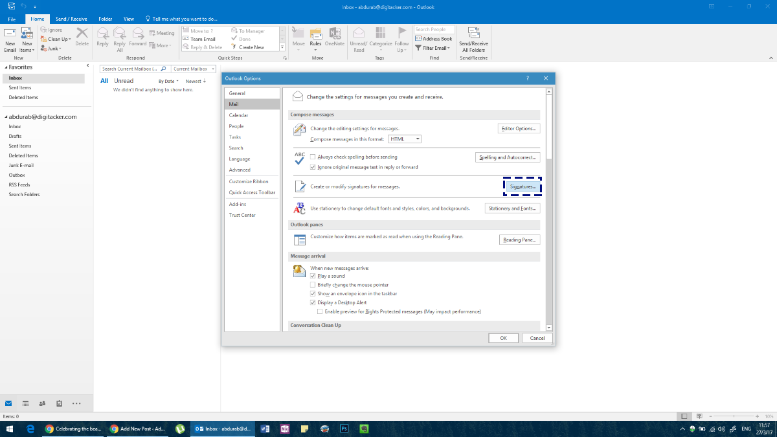The image size is (777, 437).
Task: Switch to Calendar view icon in navigation bar
Action: point(25,403)
